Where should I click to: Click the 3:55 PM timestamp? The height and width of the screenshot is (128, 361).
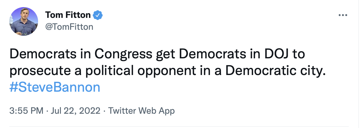coord(27,111)
